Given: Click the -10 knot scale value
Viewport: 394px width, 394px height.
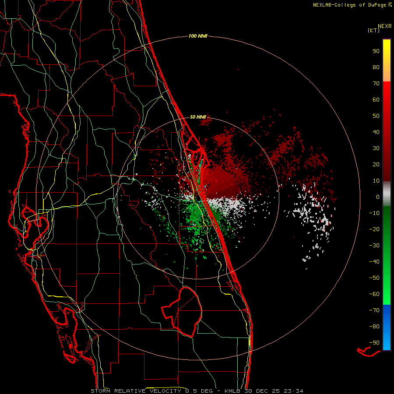Looking at the screenshot, I should pos(374,213).
